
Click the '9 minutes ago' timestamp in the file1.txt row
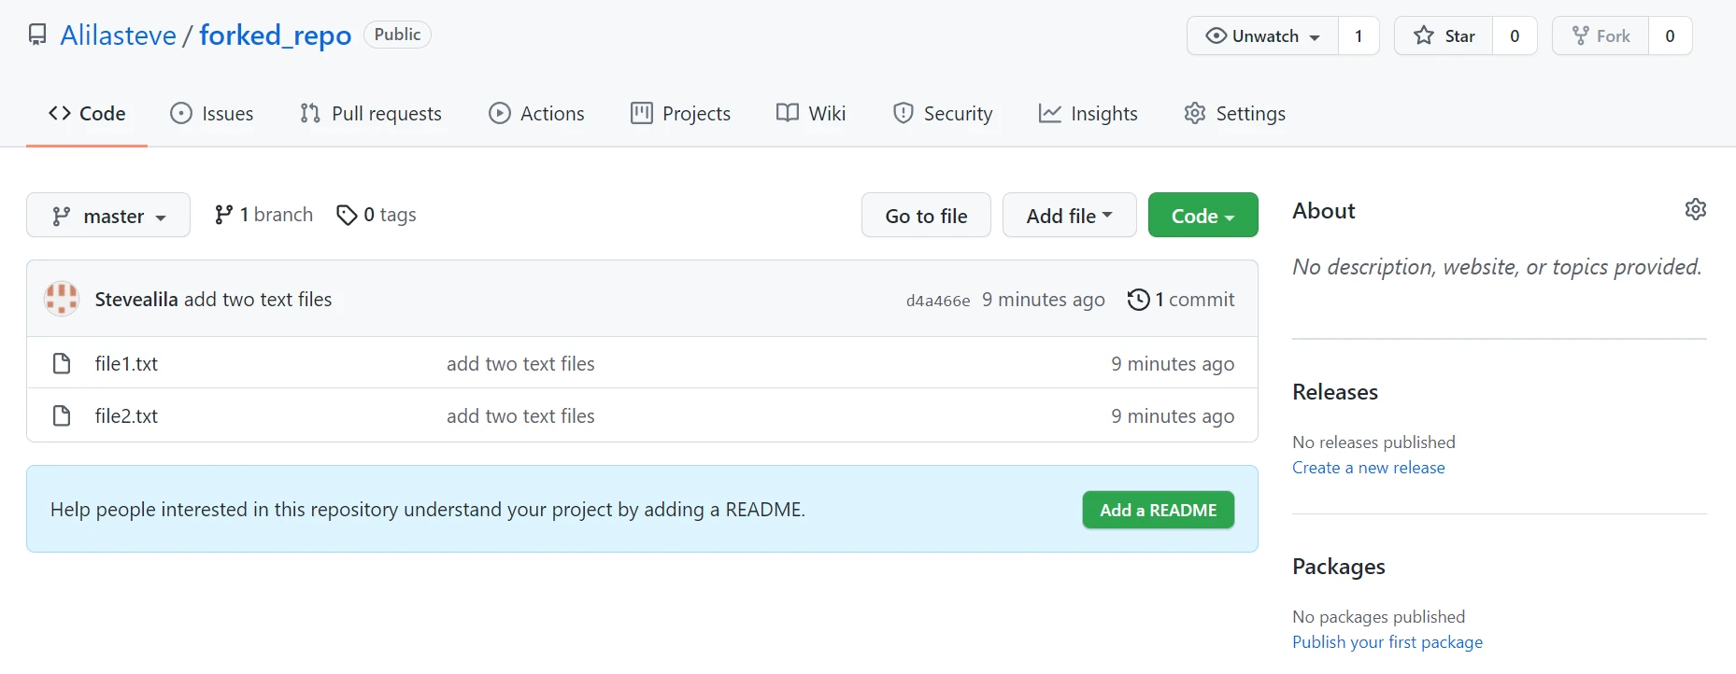(x=1173, y=364)
